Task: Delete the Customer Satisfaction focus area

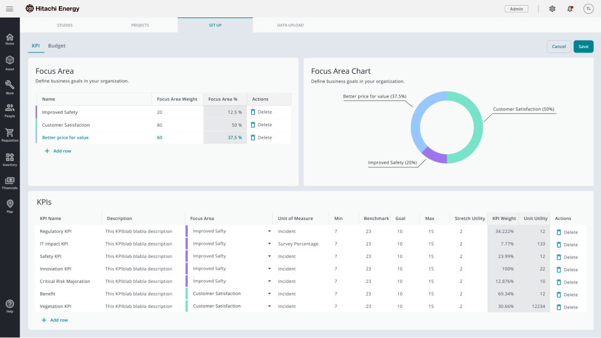Action: click(x=261, y=125)
